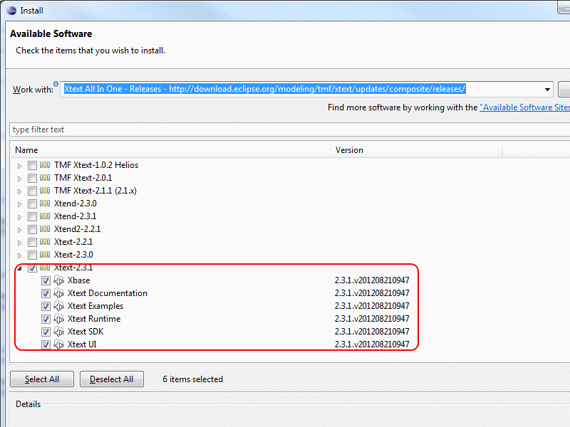Expand the Xtend-2.3.0 node
This screenshot has height=427, width=570.
click(20, 204)
